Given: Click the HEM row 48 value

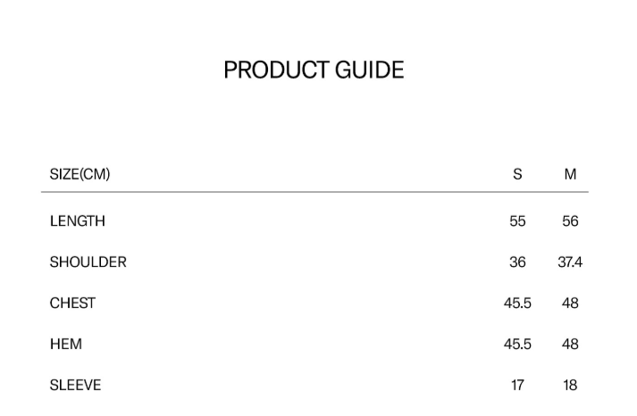Looking at the screenshot, I should coord(570,345).
